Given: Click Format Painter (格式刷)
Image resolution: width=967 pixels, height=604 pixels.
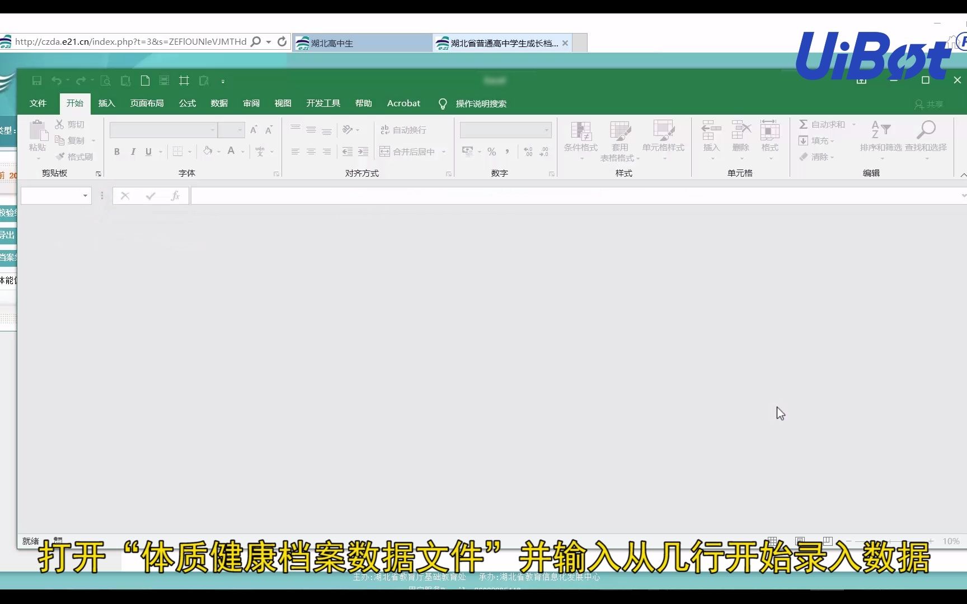Looking at the screenshot, I should pyautogui.click(x=74, y=157).
